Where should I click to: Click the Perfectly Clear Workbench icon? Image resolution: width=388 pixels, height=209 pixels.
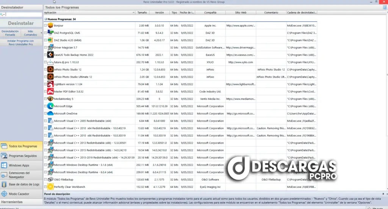click(50, 187)
